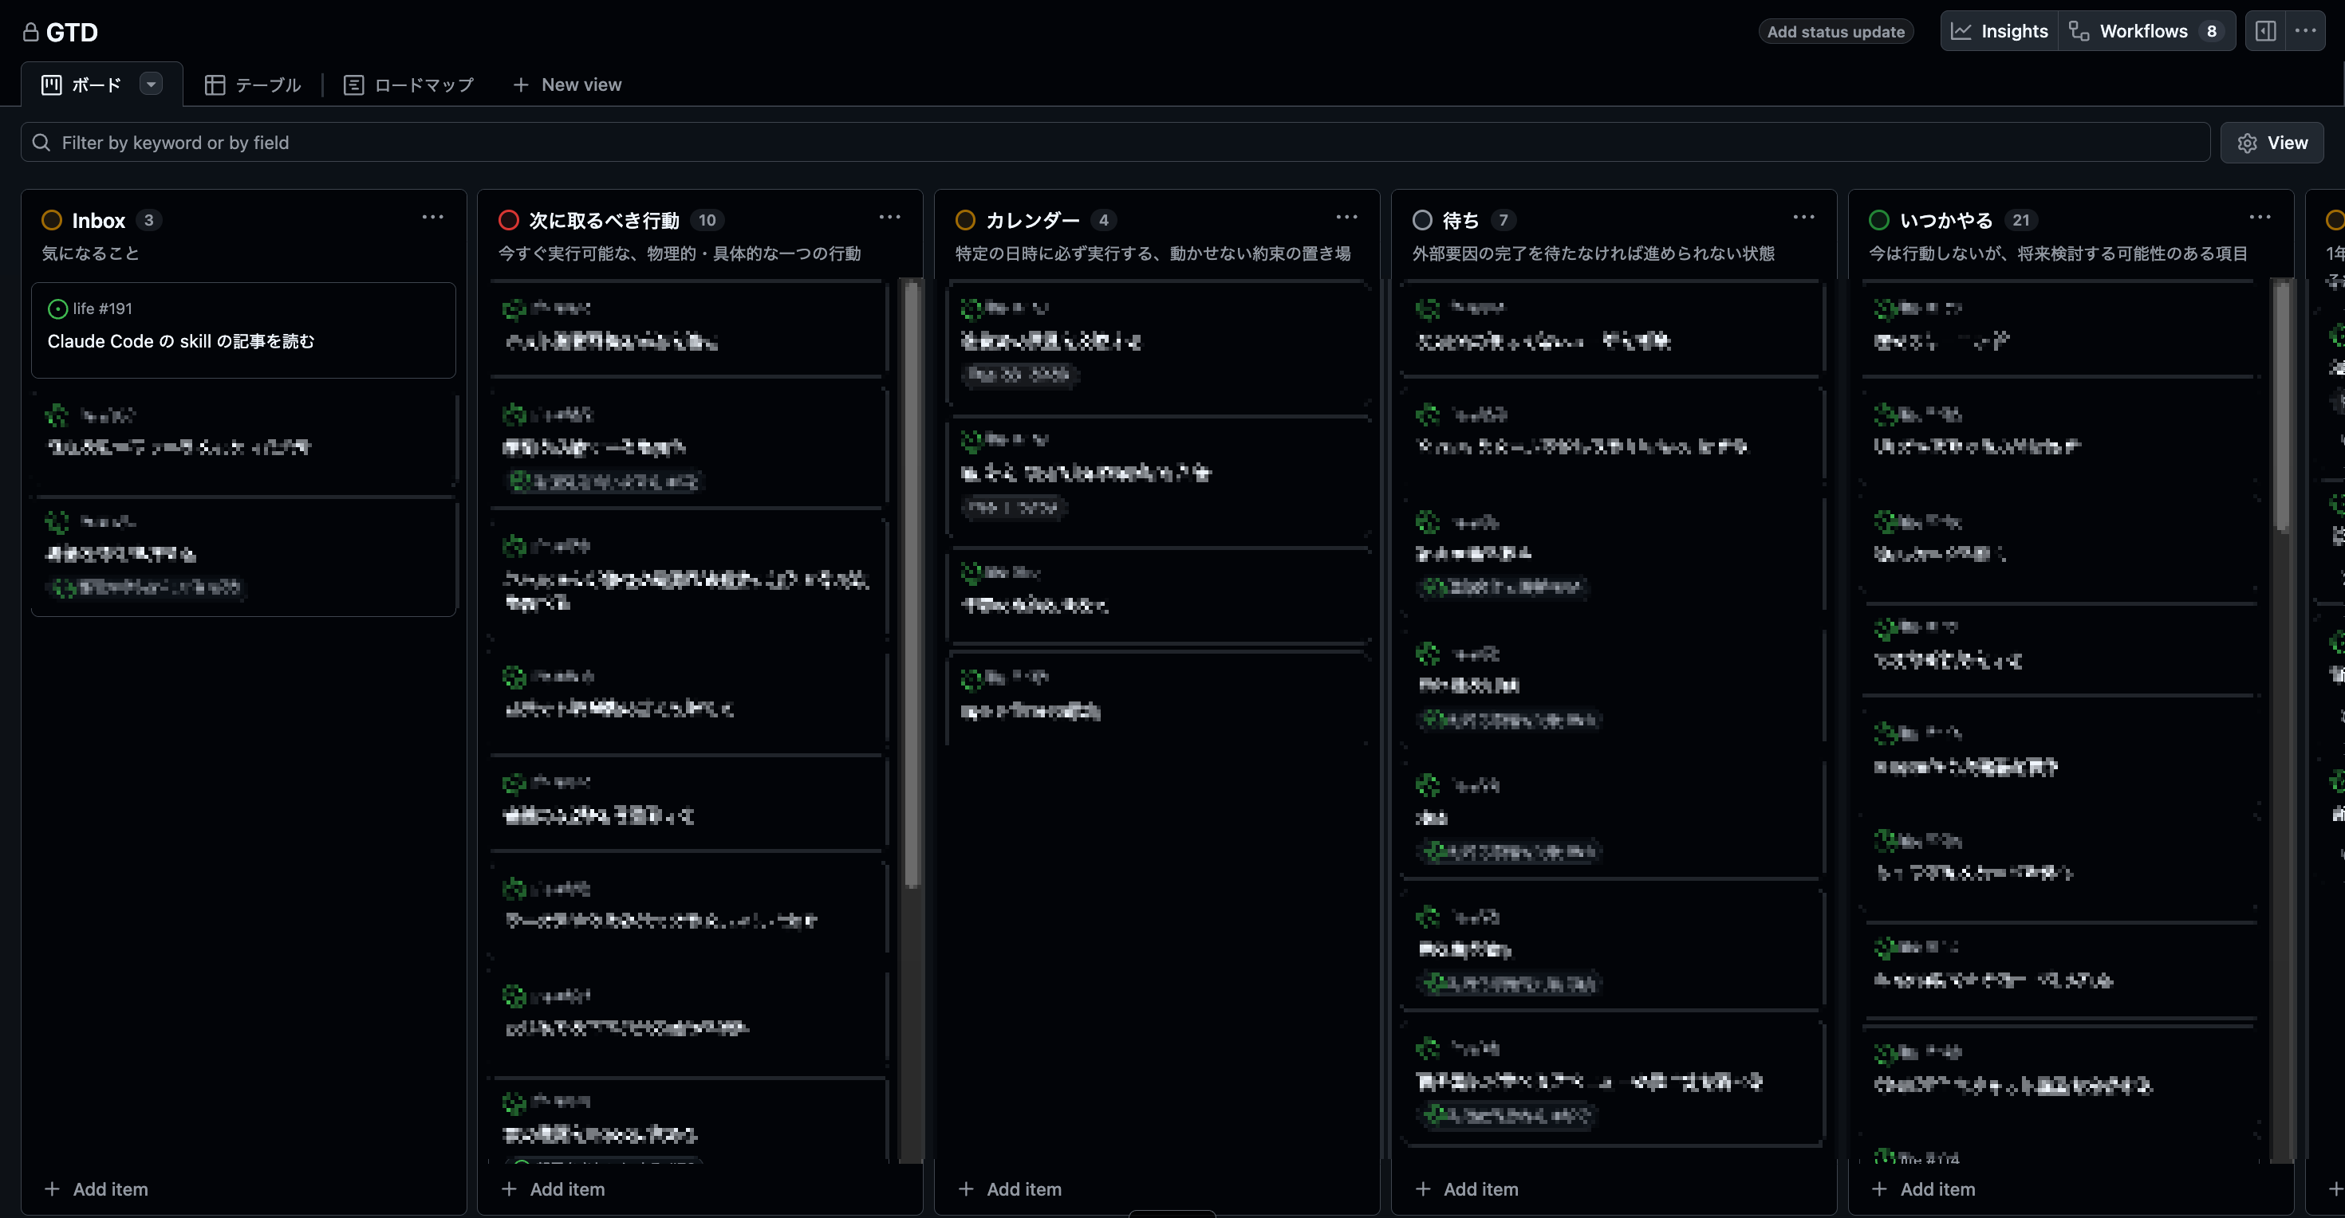Click Add item under the 待ち column
2345x1218 pixels.
[x=1468, y=1189]
